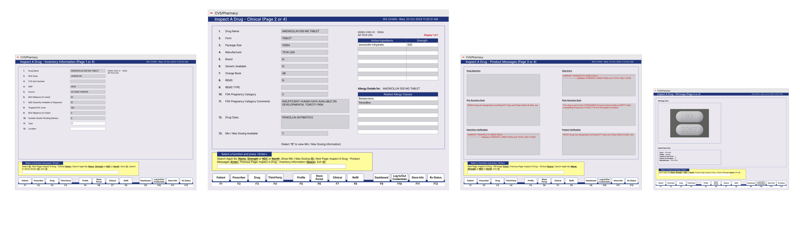Open Store Info in the Product Messages window
804x227 pixels.
coord(618,181)
